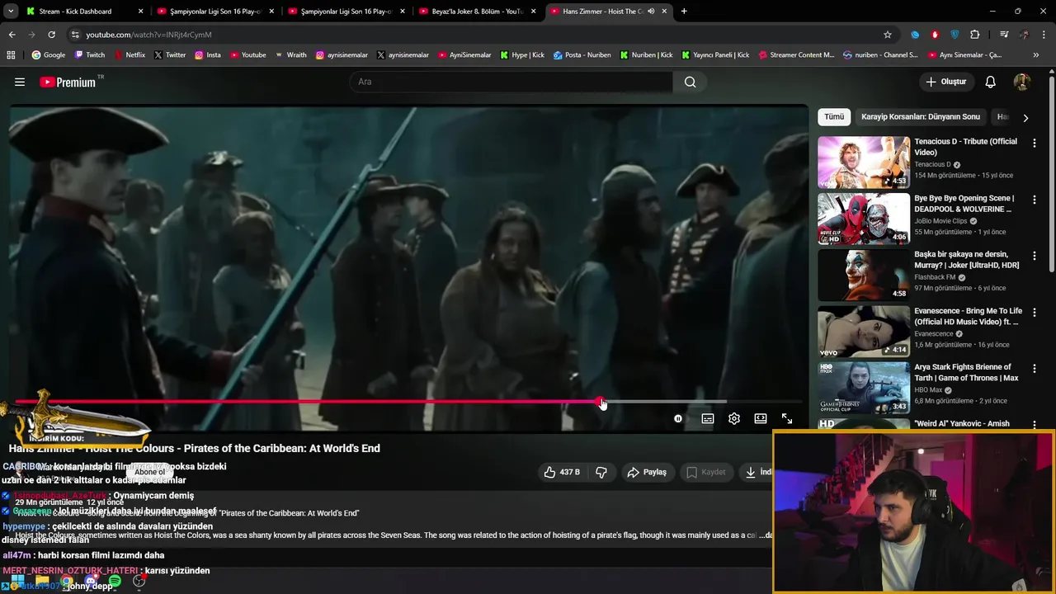The width and height of the screenshot is (1056, 594).
Task: Click the İndir download button
Action: pyautogui.click(x=757, y=472)
